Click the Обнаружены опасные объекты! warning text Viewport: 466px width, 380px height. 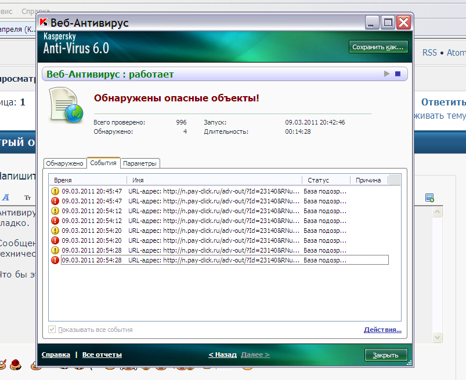[x=176, y=98]
